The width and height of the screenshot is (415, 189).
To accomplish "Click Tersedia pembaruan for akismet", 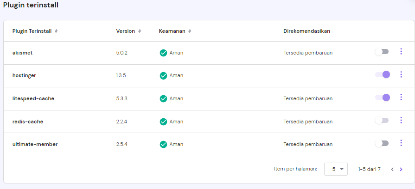I will tap(308, 53).
